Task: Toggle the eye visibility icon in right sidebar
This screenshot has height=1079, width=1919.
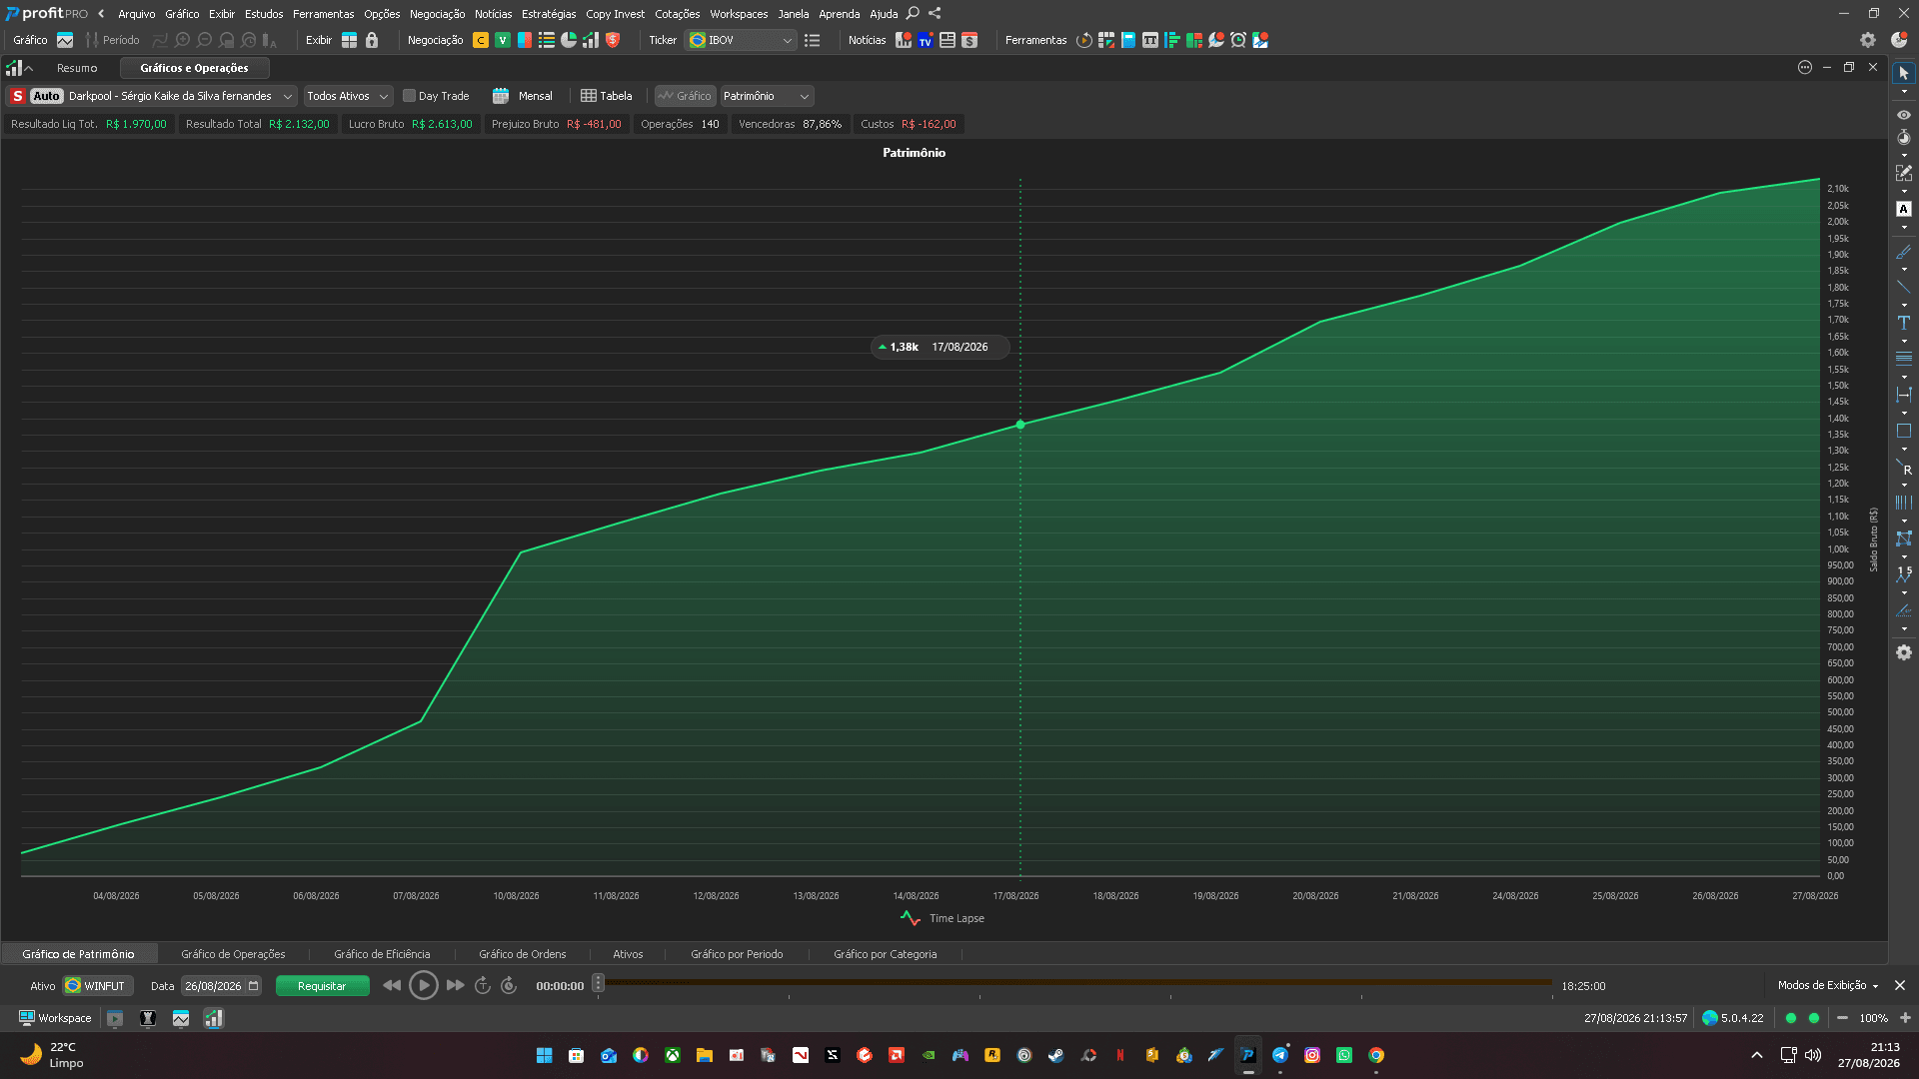Action: pyautogui.click(x=1904, y=115)
